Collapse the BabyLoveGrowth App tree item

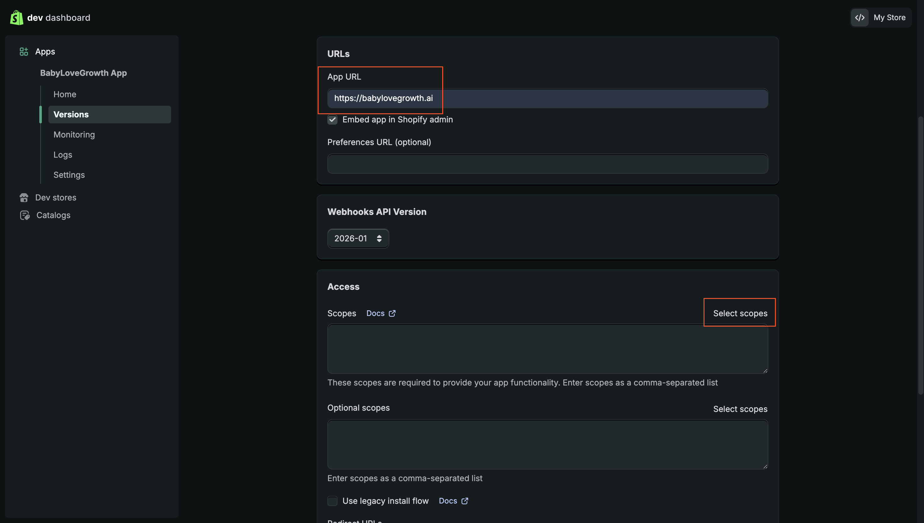83,73
